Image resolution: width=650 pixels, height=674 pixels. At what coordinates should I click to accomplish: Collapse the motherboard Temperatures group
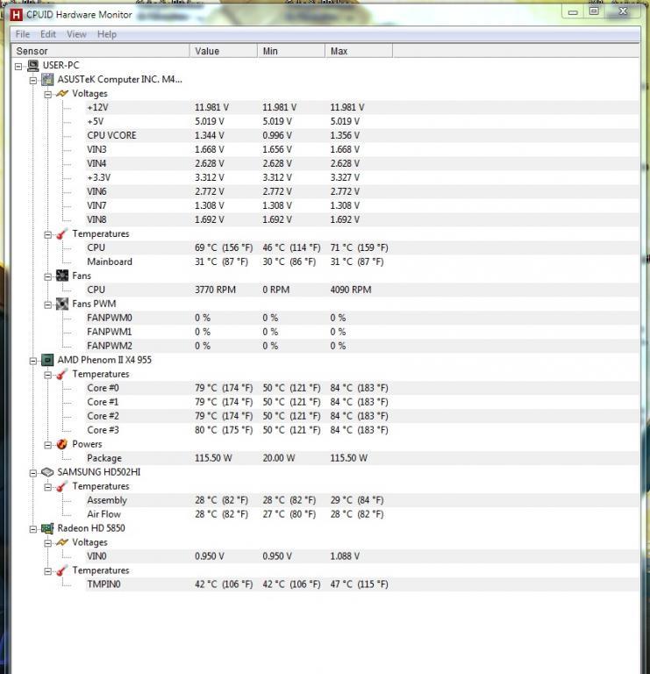click(x=48, y=234)
